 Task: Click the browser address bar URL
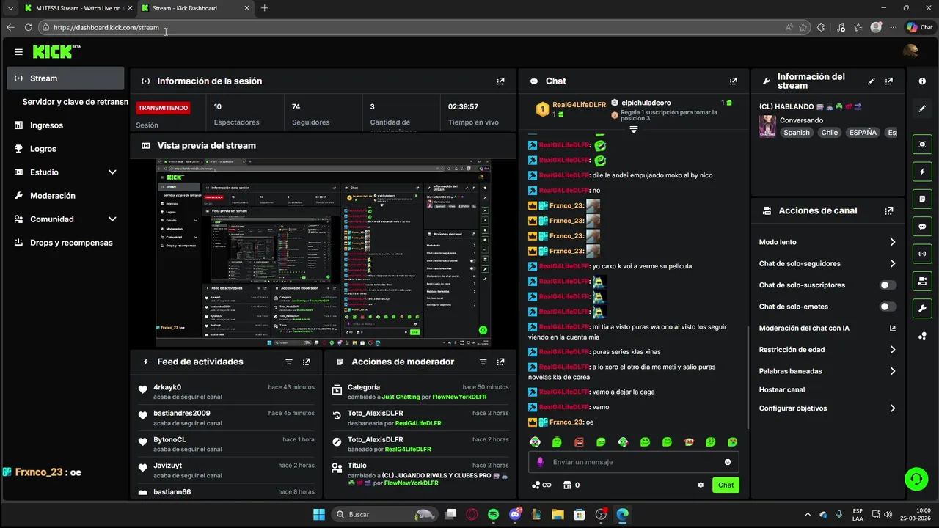(106, 28)
